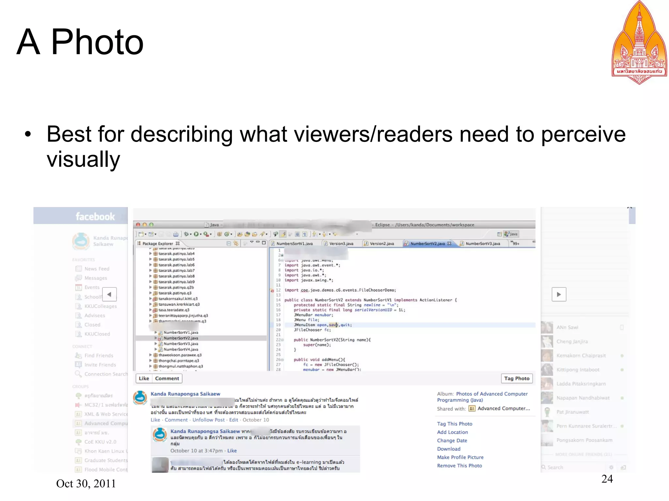This screenshot has height=501, width=669.
Task: Toggle the Java perspective button
Action: pos(511,234)
